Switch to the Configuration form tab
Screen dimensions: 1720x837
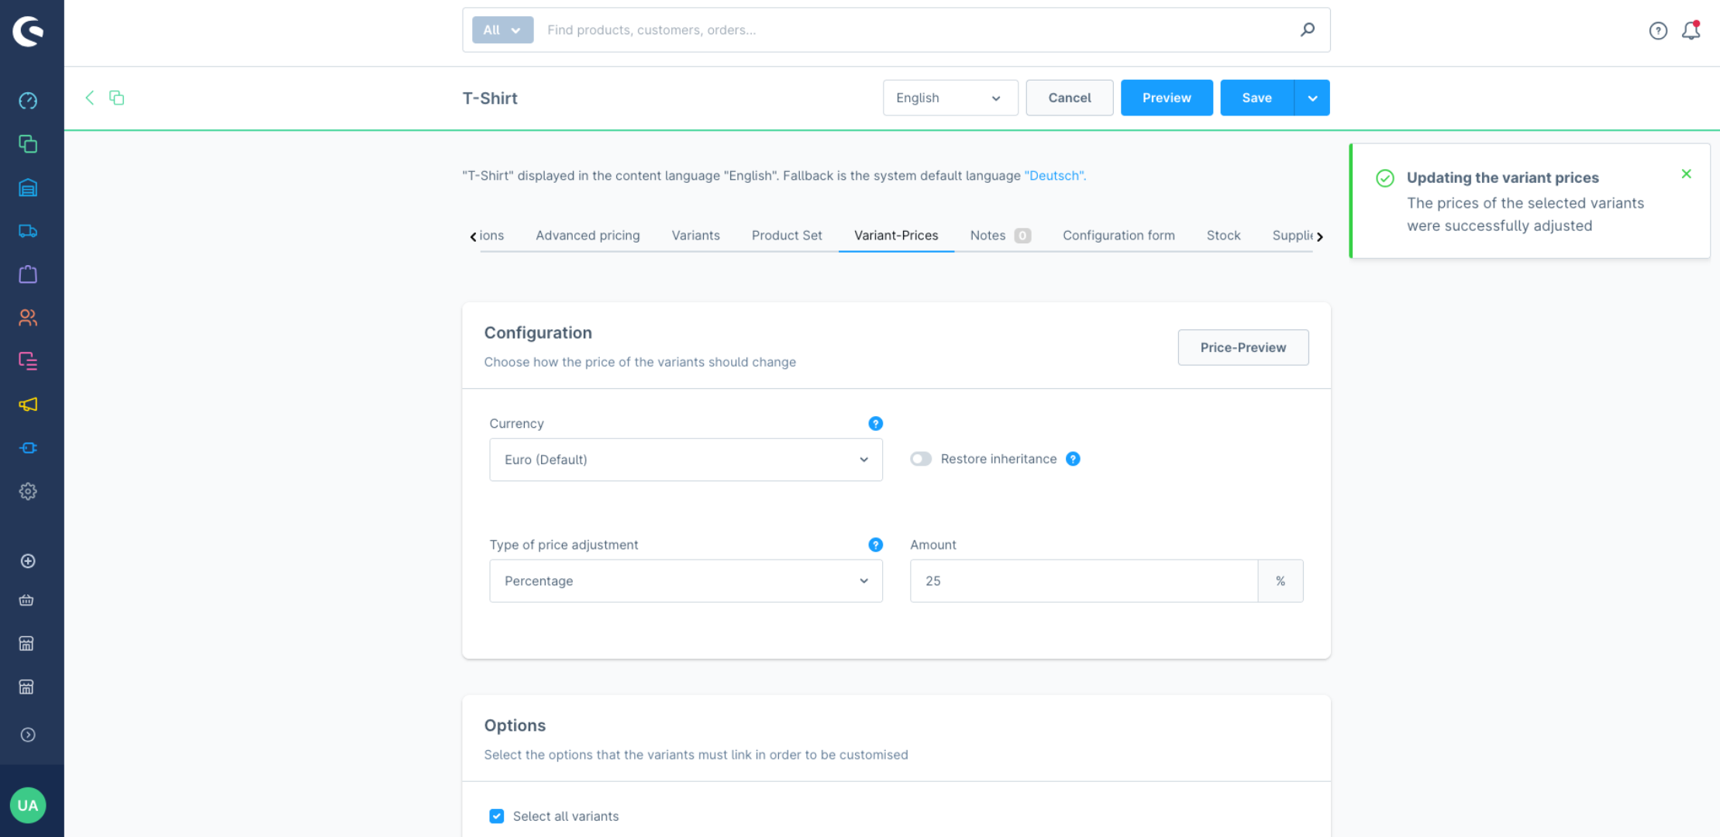pos(1119,235)
